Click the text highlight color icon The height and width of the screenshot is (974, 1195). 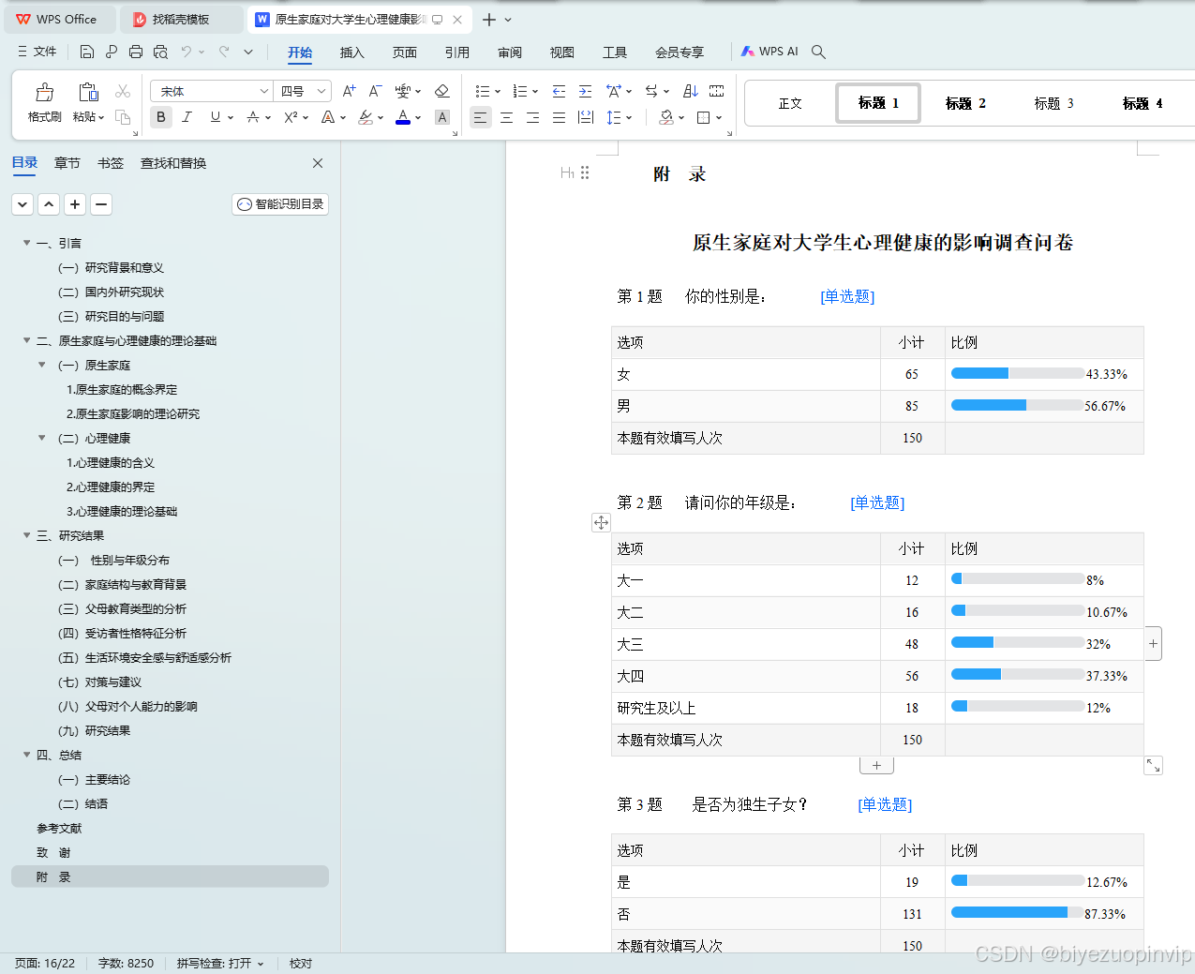tap(366, 117)
